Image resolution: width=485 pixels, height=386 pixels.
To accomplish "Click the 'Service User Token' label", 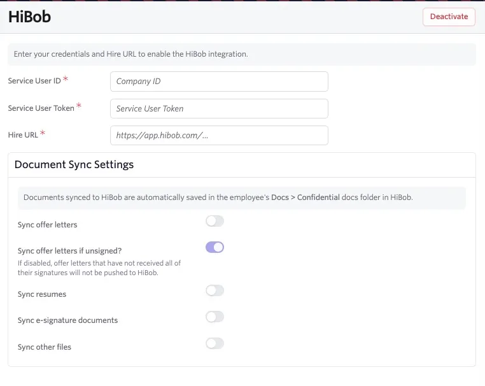I will [x=41, y=108].
